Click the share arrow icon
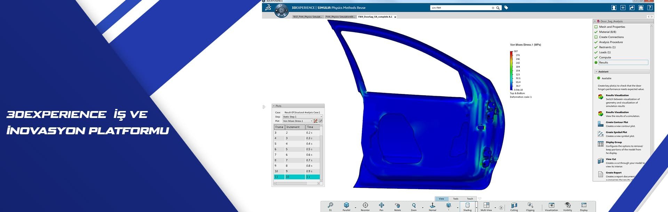Viewport: 668px width, 212px height. tap(632, 8)
